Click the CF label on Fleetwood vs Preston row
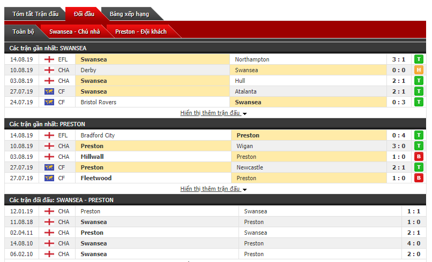432x262 pixels. [x=62, y=178]
